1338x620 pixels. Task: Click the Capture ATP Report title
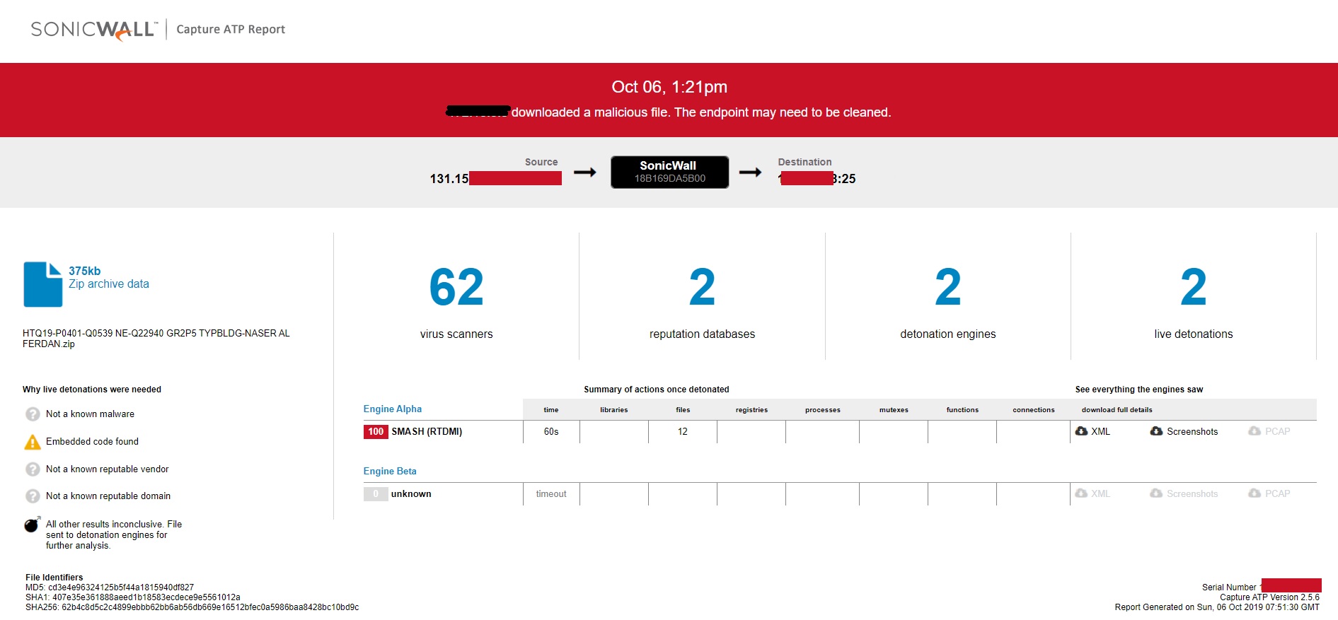[231, 29]
